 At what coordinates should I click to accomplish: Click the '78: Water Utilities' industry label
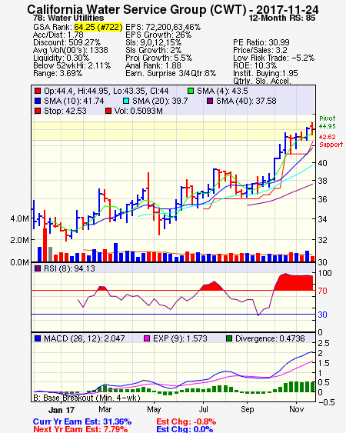[68, 18]
